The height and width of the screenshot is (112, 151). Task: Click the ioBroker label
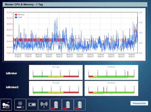click(x=12, y=73)
